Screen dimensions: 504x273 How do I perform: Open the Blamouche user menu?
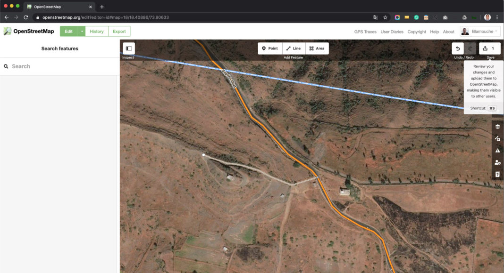(480, 32)
